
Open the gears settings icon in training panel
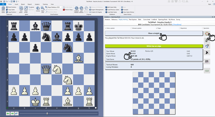(x=207, y=40)
